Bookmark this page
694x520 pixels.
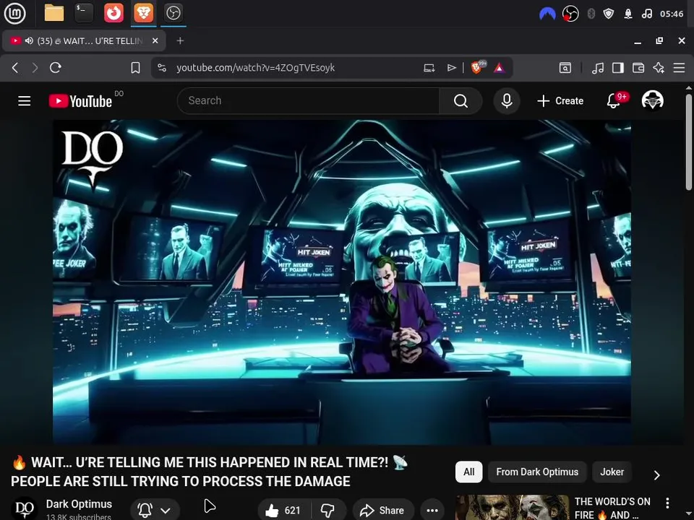coord(135,68)
